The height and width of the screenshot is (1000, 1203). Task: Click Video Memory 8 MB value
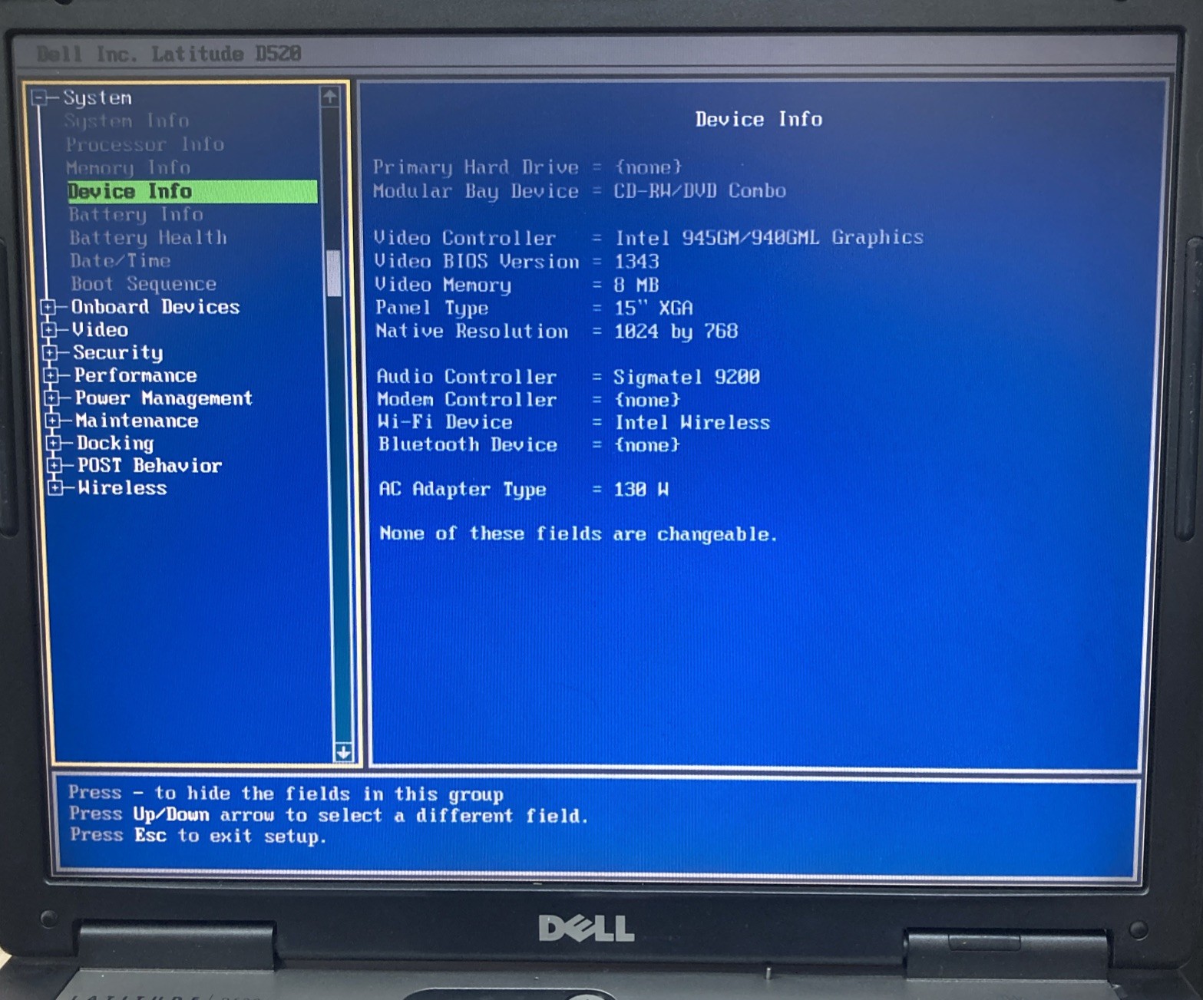636,285
